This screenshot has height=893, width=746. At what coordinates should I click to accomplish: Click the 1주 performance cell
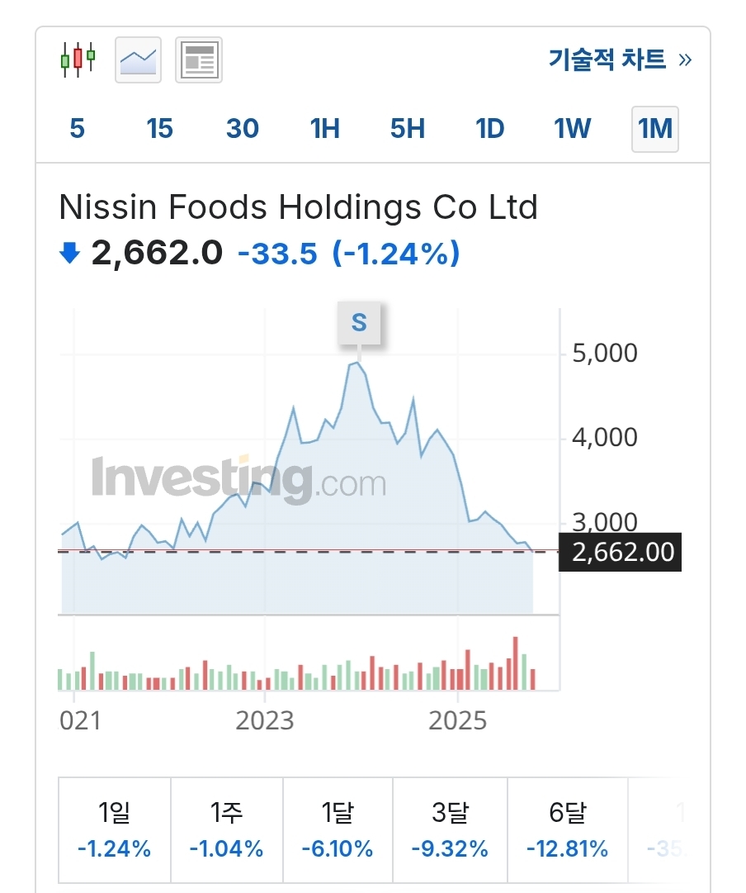click(227, 830)
